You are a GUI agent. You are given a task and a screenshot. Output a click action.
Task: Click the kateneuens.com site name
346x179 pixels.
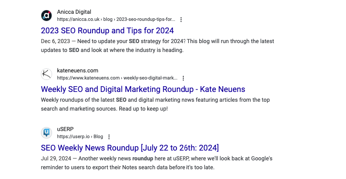(x=77, y=71)
